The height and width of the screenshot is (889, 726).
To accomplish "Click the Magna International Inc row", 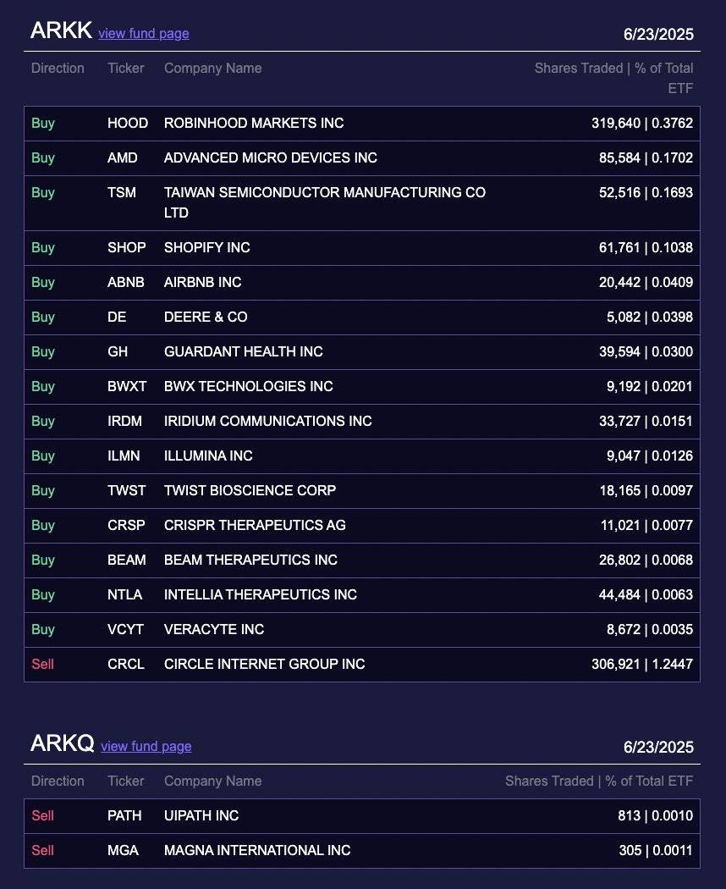I will click(x=257, y=851).
